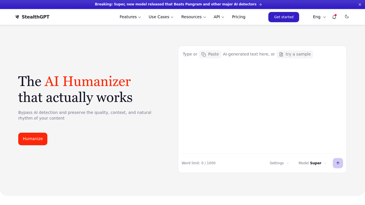The height and width of the screenshot is (205, 365).
Task: Open the Features menu
Action: 130,17
